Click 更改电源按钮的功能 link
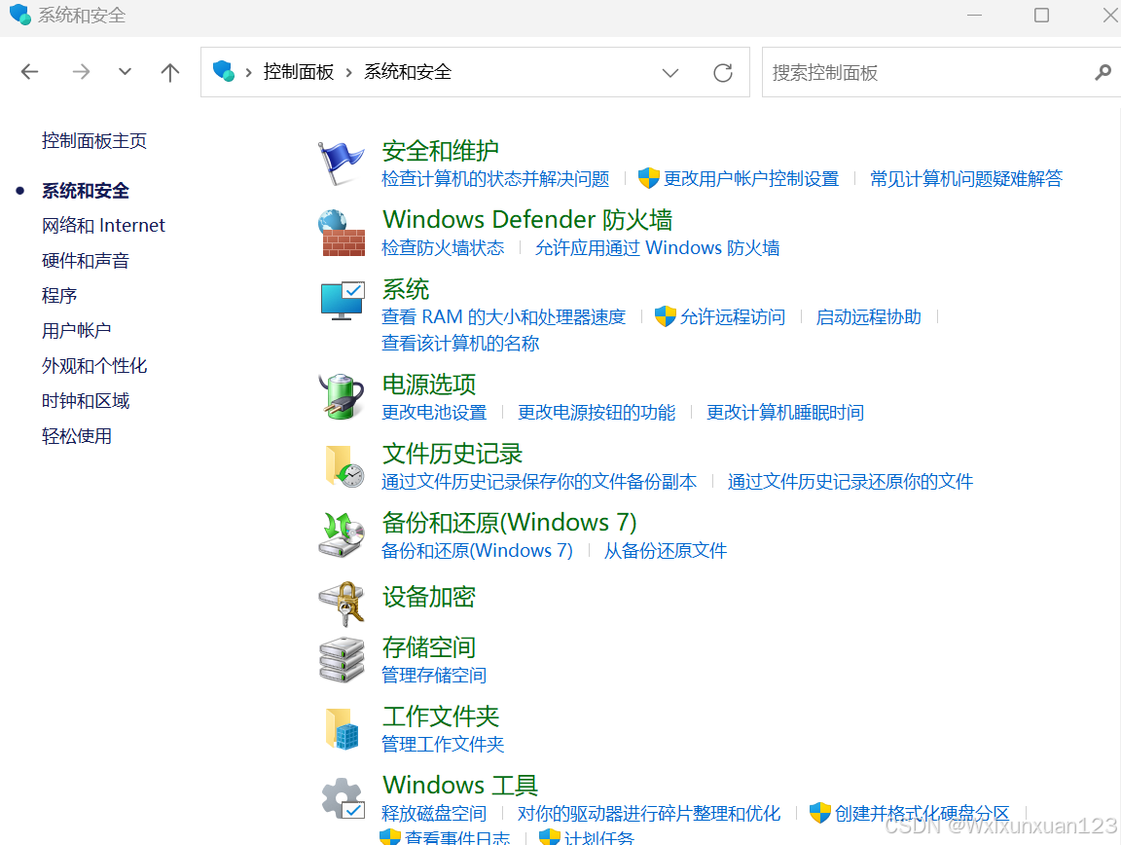Screen dimensions: 1121x845 point(597,413)
